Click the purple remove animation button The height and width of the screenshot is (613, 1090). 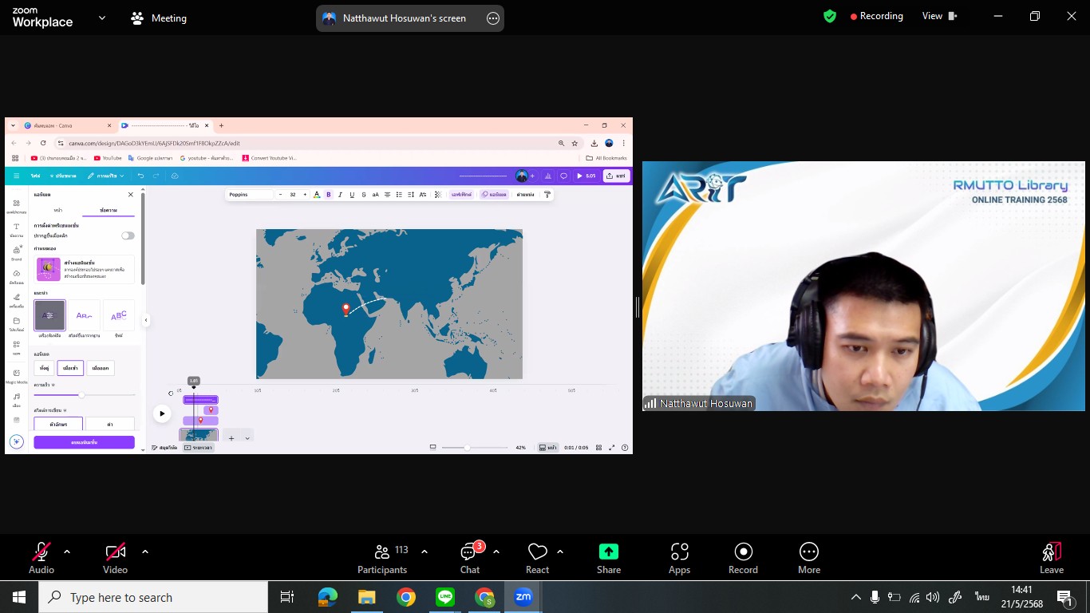coord(84,442)
